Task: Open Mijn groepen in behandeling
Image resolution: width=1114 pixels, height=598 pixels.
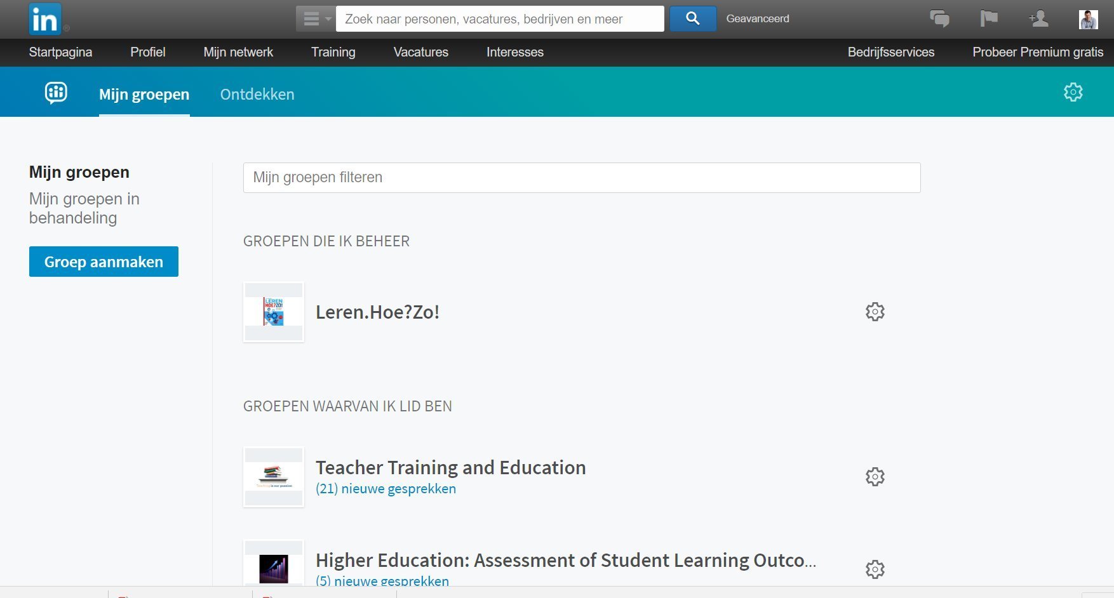Action: (84, 208)
